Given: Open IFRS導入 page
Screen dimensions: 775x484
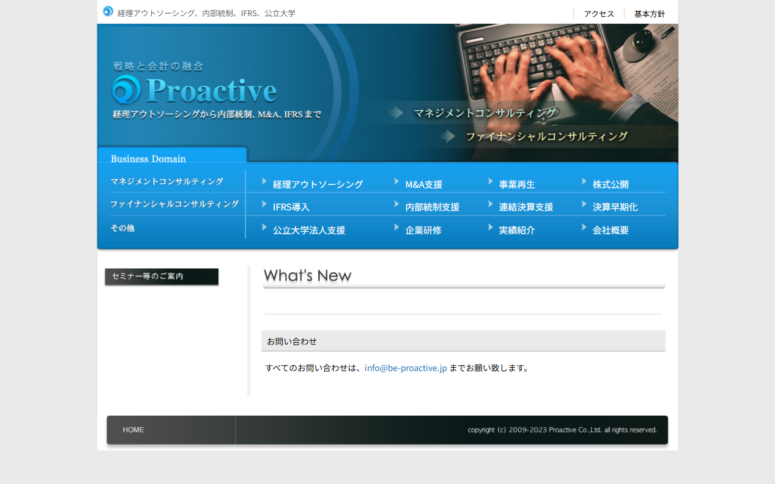Looking at the screenshot, I should (x=291, y=207).
